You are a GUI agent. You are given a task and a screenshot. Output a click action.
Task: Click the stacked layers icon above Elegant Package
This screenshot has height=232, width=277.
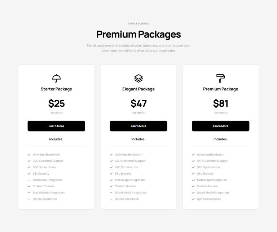tap(138, 78)
